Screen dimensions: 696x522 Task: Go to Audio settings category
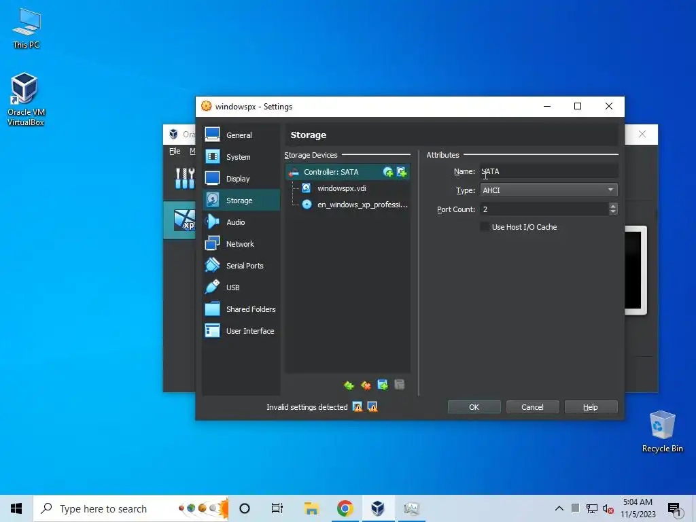pos(241,222)
